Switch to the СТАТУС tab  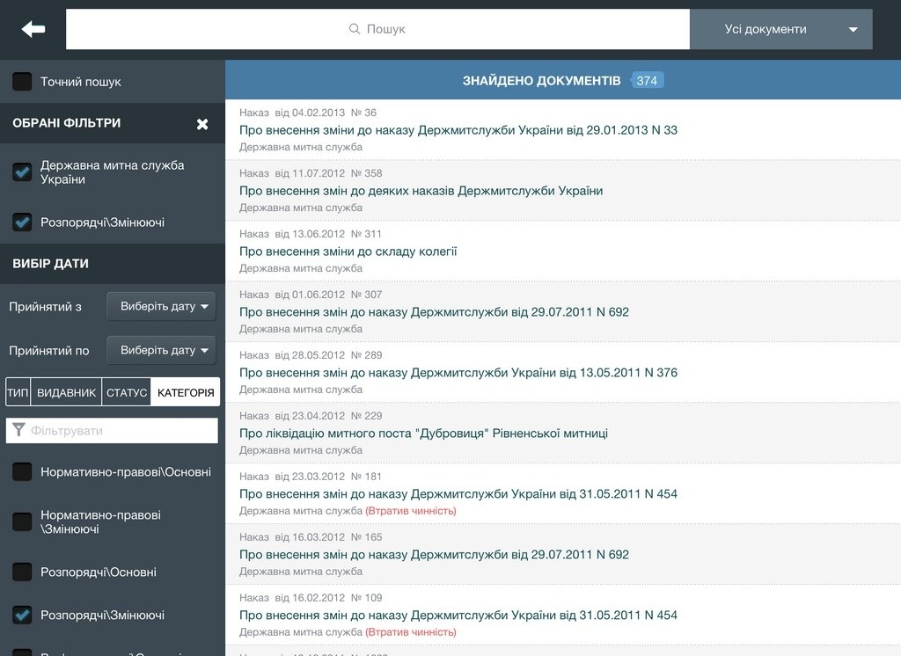127,392
